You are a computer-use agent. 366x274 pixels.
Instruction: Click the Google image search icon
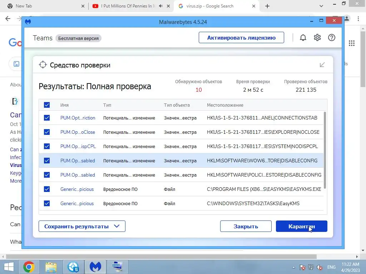[16, 64]
